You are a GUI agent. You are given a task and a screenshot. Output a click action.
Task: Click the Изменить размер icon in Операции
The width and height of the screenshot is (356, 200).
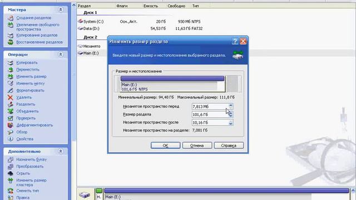(x=11, y=77)
